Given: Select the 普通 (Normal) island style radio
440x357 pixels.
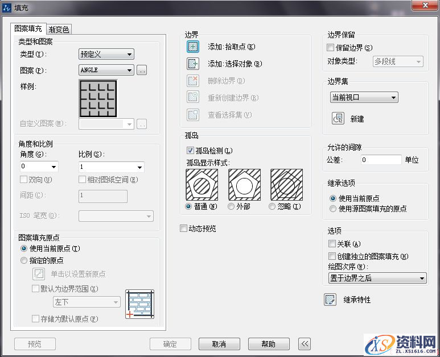Looking at the screenshot, I should pyautogui.click(x=188, y=206).
